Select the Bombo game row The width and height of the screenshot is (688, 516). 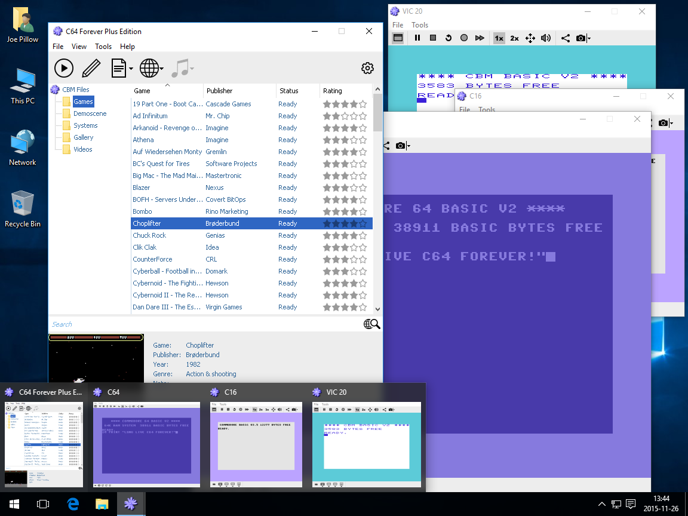252,211
